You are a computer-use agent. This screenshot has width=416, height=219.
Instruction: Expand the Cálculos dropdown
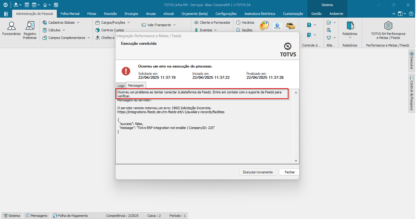point(64,30)
